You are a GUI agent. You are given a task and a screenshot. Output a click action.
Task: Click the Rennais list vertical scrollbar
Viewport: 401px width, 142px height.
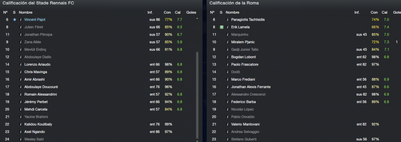(197, 95)
